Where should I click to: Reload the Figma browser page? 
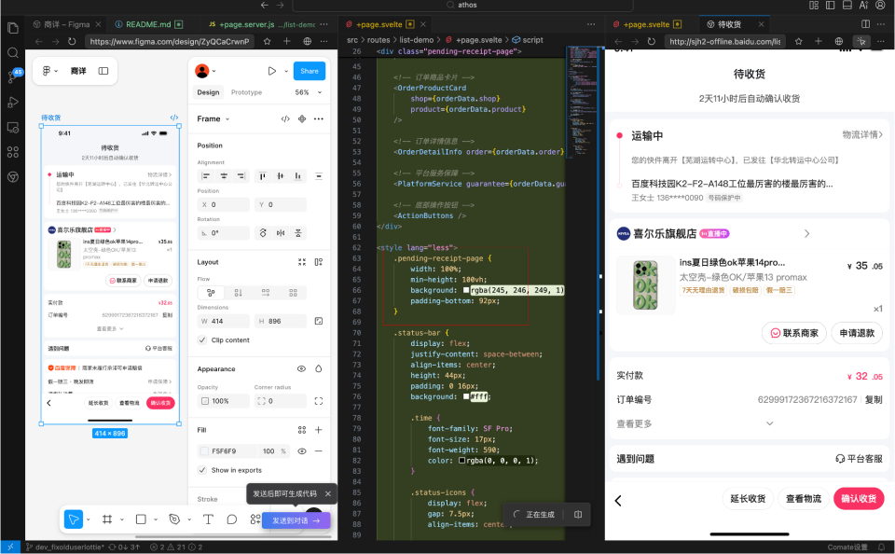(72, 41)
